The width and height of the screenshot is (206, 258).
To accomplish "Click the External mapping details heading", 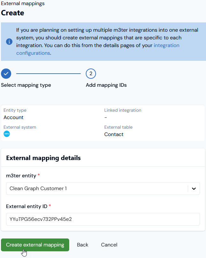I will tap(43, 158).
